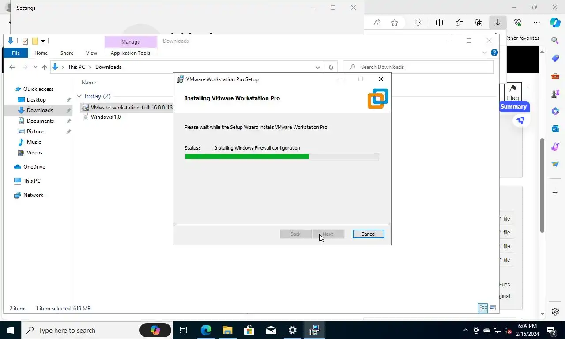Screen dimensions: 565x339
Task: Click the Properties quick access icon
Action: (x=25, y=41)
